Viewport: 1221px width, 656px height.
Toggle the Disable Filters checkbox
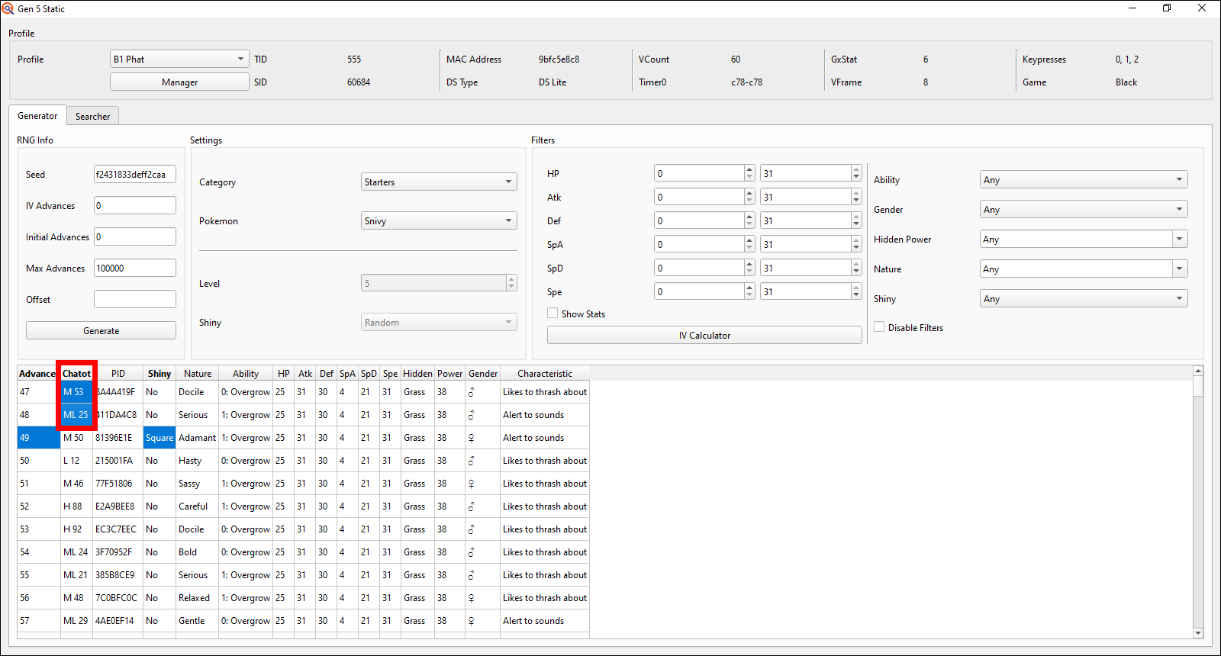tap(879, 327)
